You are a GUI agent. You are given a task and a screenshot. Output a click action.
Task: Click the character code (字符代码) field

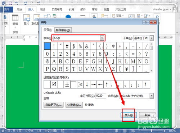click(101, 96)
